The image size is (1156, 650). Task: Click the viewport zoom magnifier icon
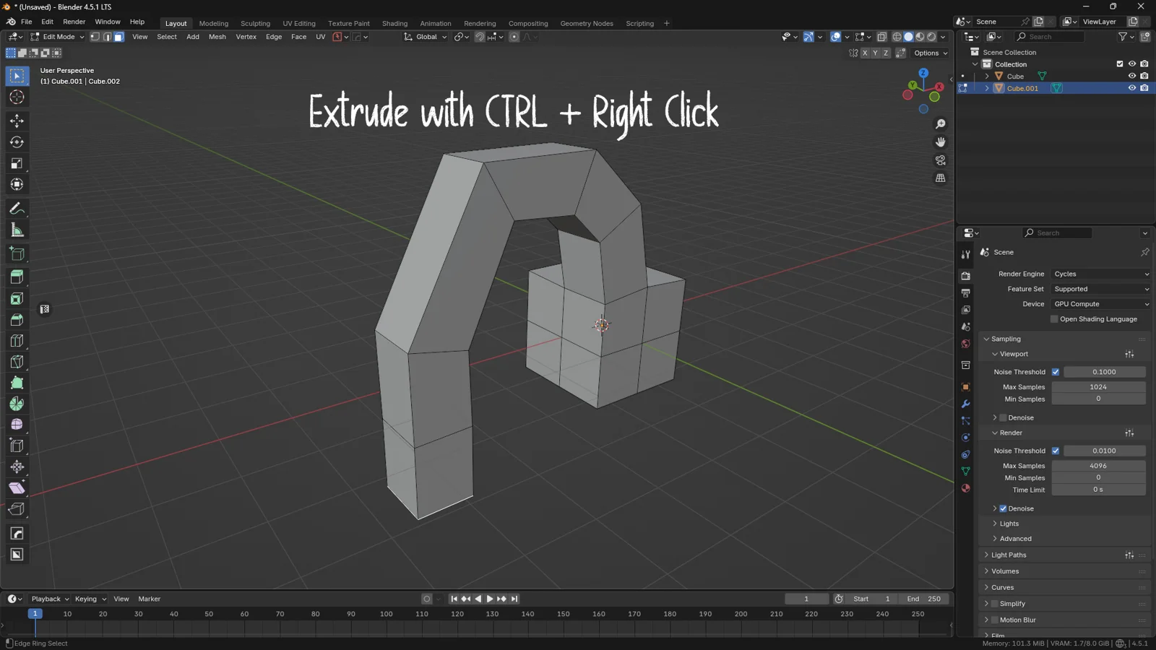point(940,124)
